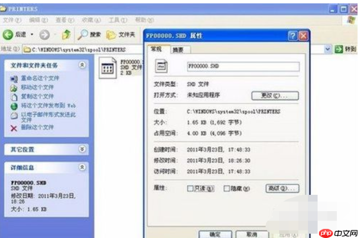Click the Change... button for opens with
358x238 pixels.
[x=275, y=95]
